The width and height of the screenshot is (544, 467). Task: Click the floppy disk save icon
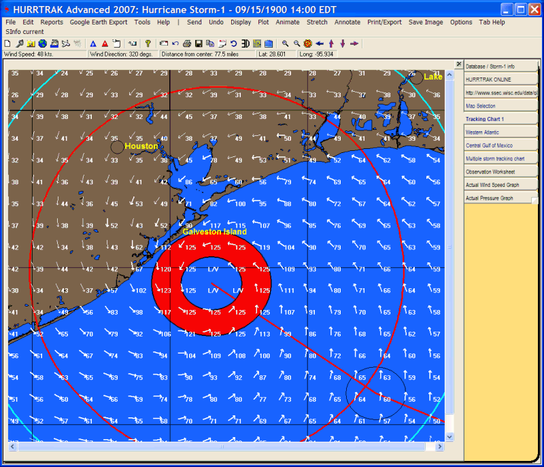[x=199, y=43]
